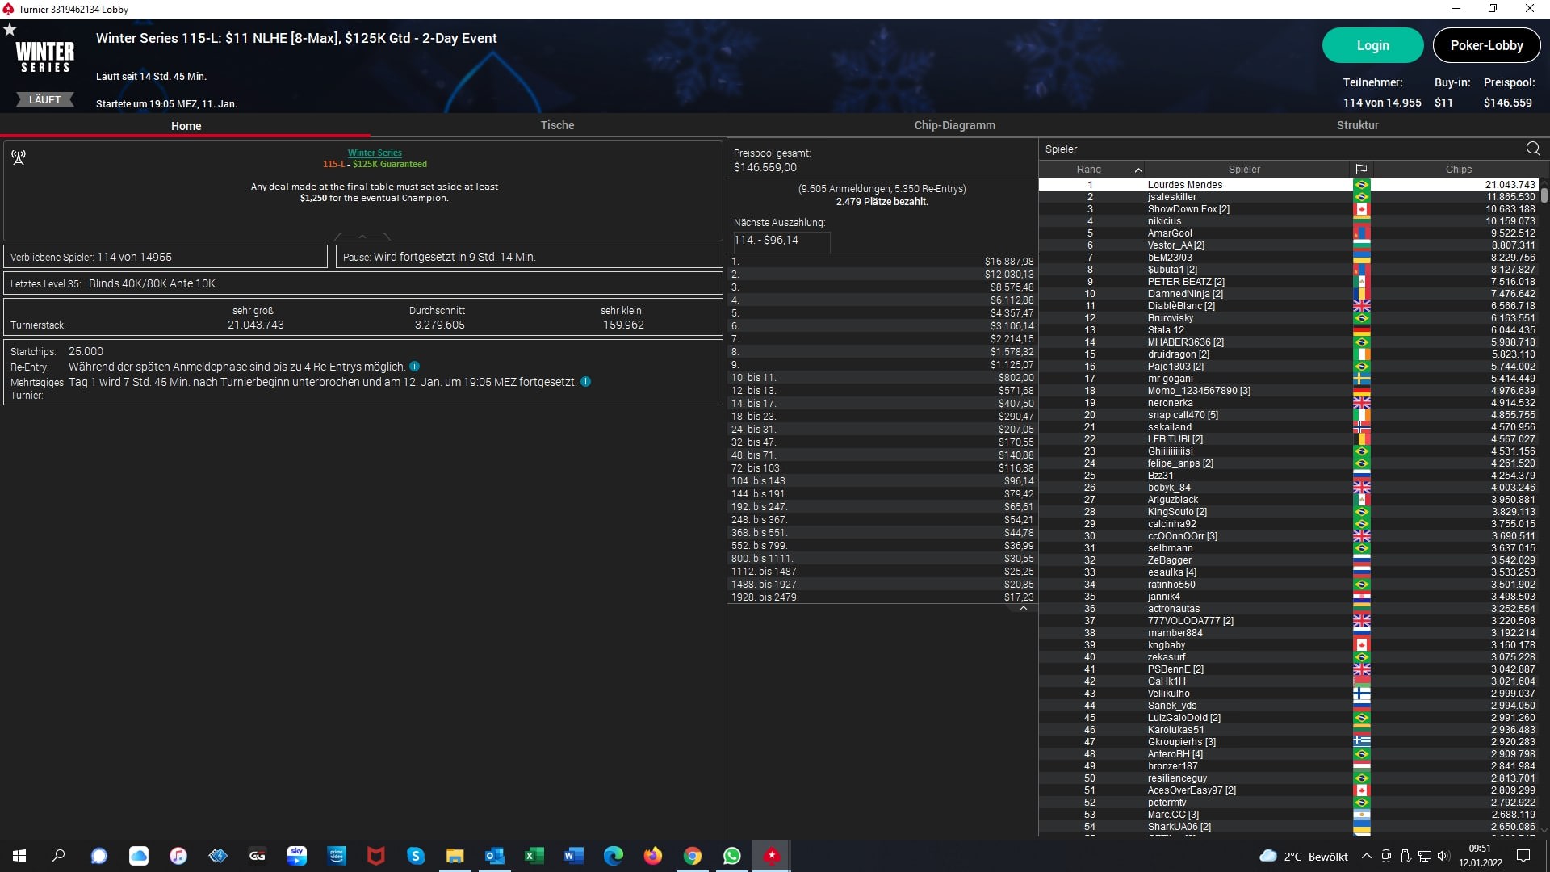The width and height of the screenshot is (1550, 872).
Task: Collapse the payout list chevron
Action: (x=1023, y=609)
